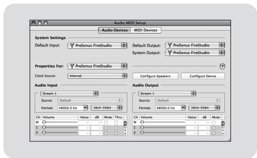Open help with the question mark button

tap(222, 66)
